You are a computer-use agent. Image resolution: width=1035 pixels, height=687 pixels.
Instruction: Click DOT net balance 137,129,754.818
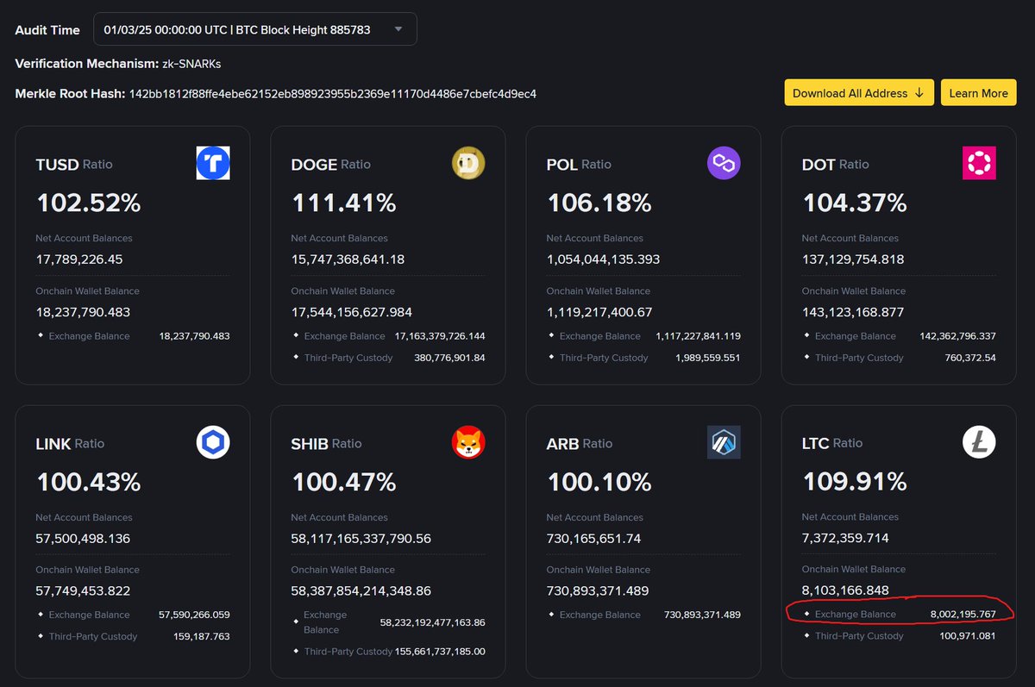[855, 259]
